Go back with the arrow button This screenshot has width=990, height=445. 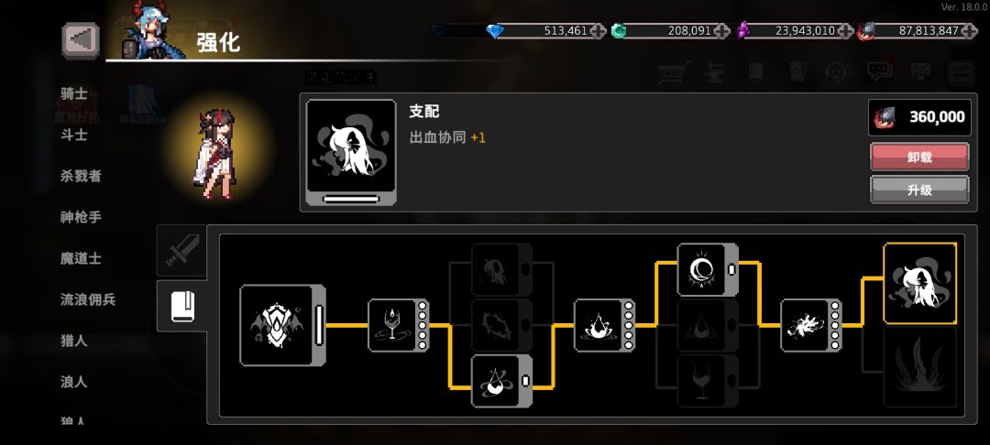pyautogui.click(x=80, y=40)
